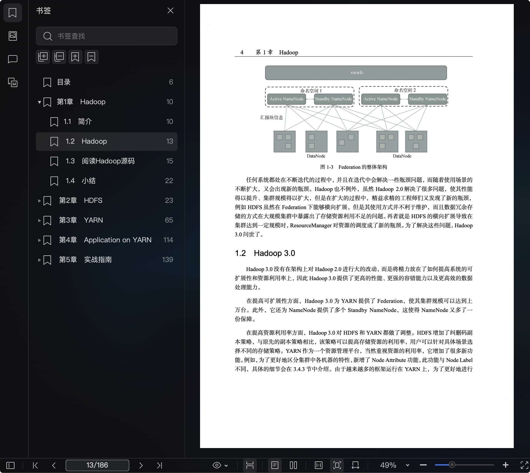Viewport: 530px width, 473px height.
Task: Add a new bookmark icon
Action: coord(75,57)
